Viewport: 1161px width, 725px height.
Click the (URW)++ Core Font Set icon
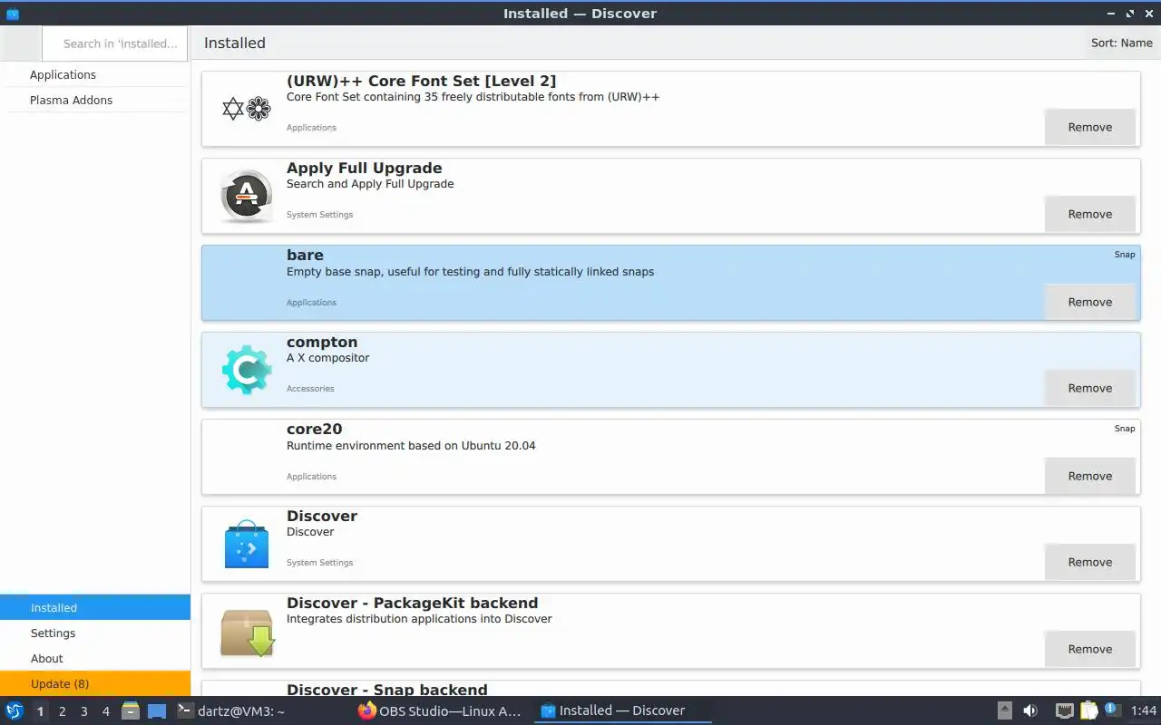coord(247,109)
